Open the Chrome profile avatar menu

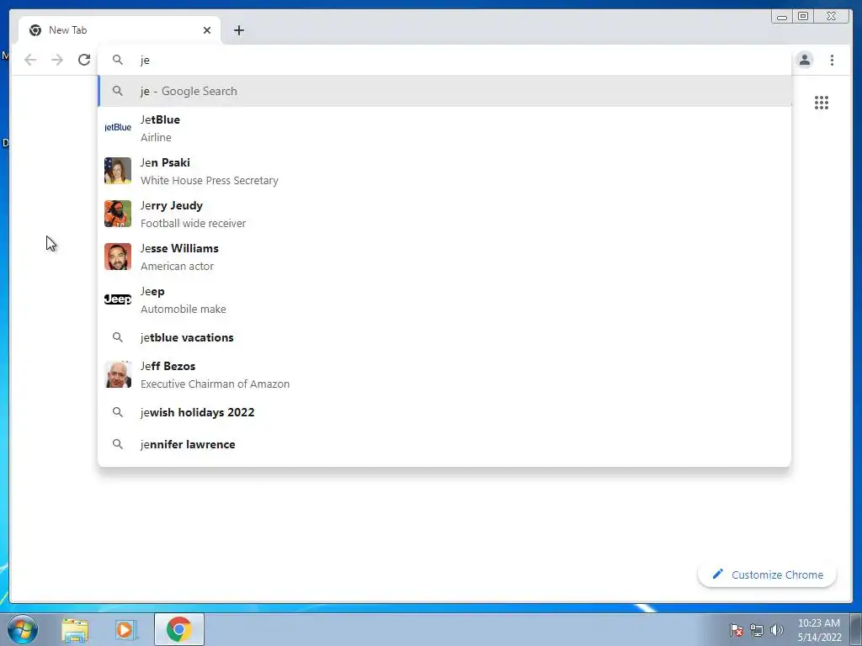click(804, 60)
